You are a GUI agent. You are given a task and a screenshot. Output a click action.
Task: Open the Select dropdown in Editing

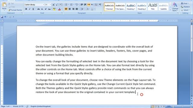pos(185,10)
